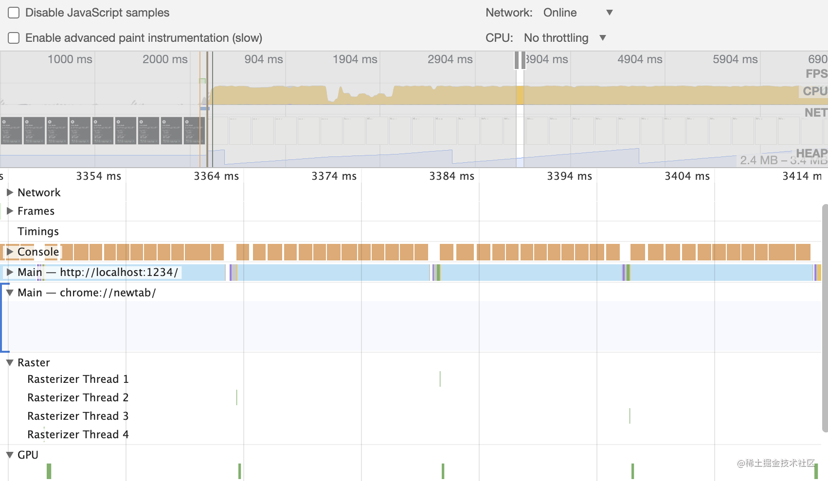Click the 4904 ms mark in overview
Viewport: 828px width, 481px height.
point(640,59)
